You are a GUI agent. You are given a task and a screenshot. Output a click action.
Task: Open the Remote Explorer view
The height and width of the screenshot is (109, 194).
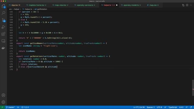[3, 41]
